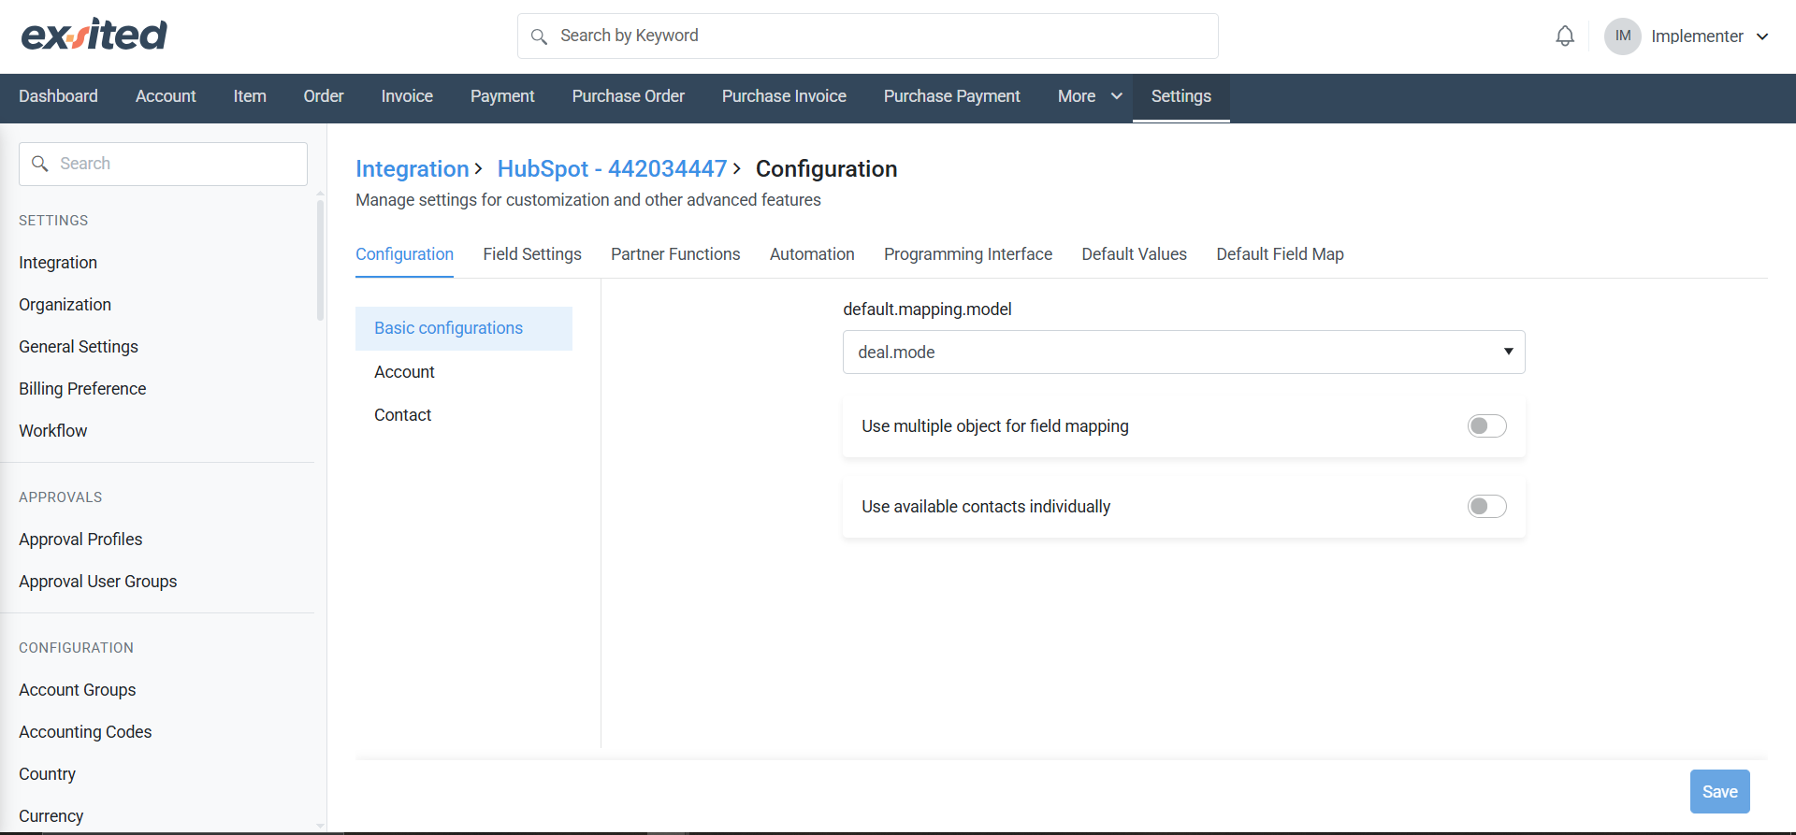Image resolution: width=1796 pixels, height=835 pixels.
Task: Open Approval Profiles in the sidebar
Action: (80, 540)
